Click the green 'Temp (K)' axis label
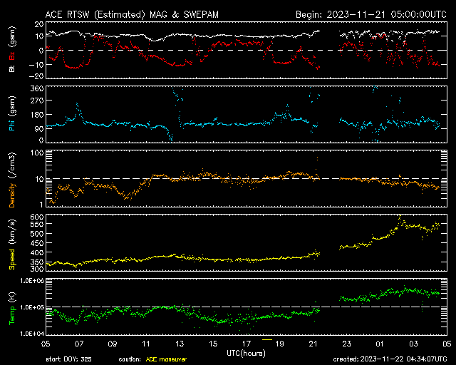The width and height of the screenshot is (456, 365). click(12, 309)
